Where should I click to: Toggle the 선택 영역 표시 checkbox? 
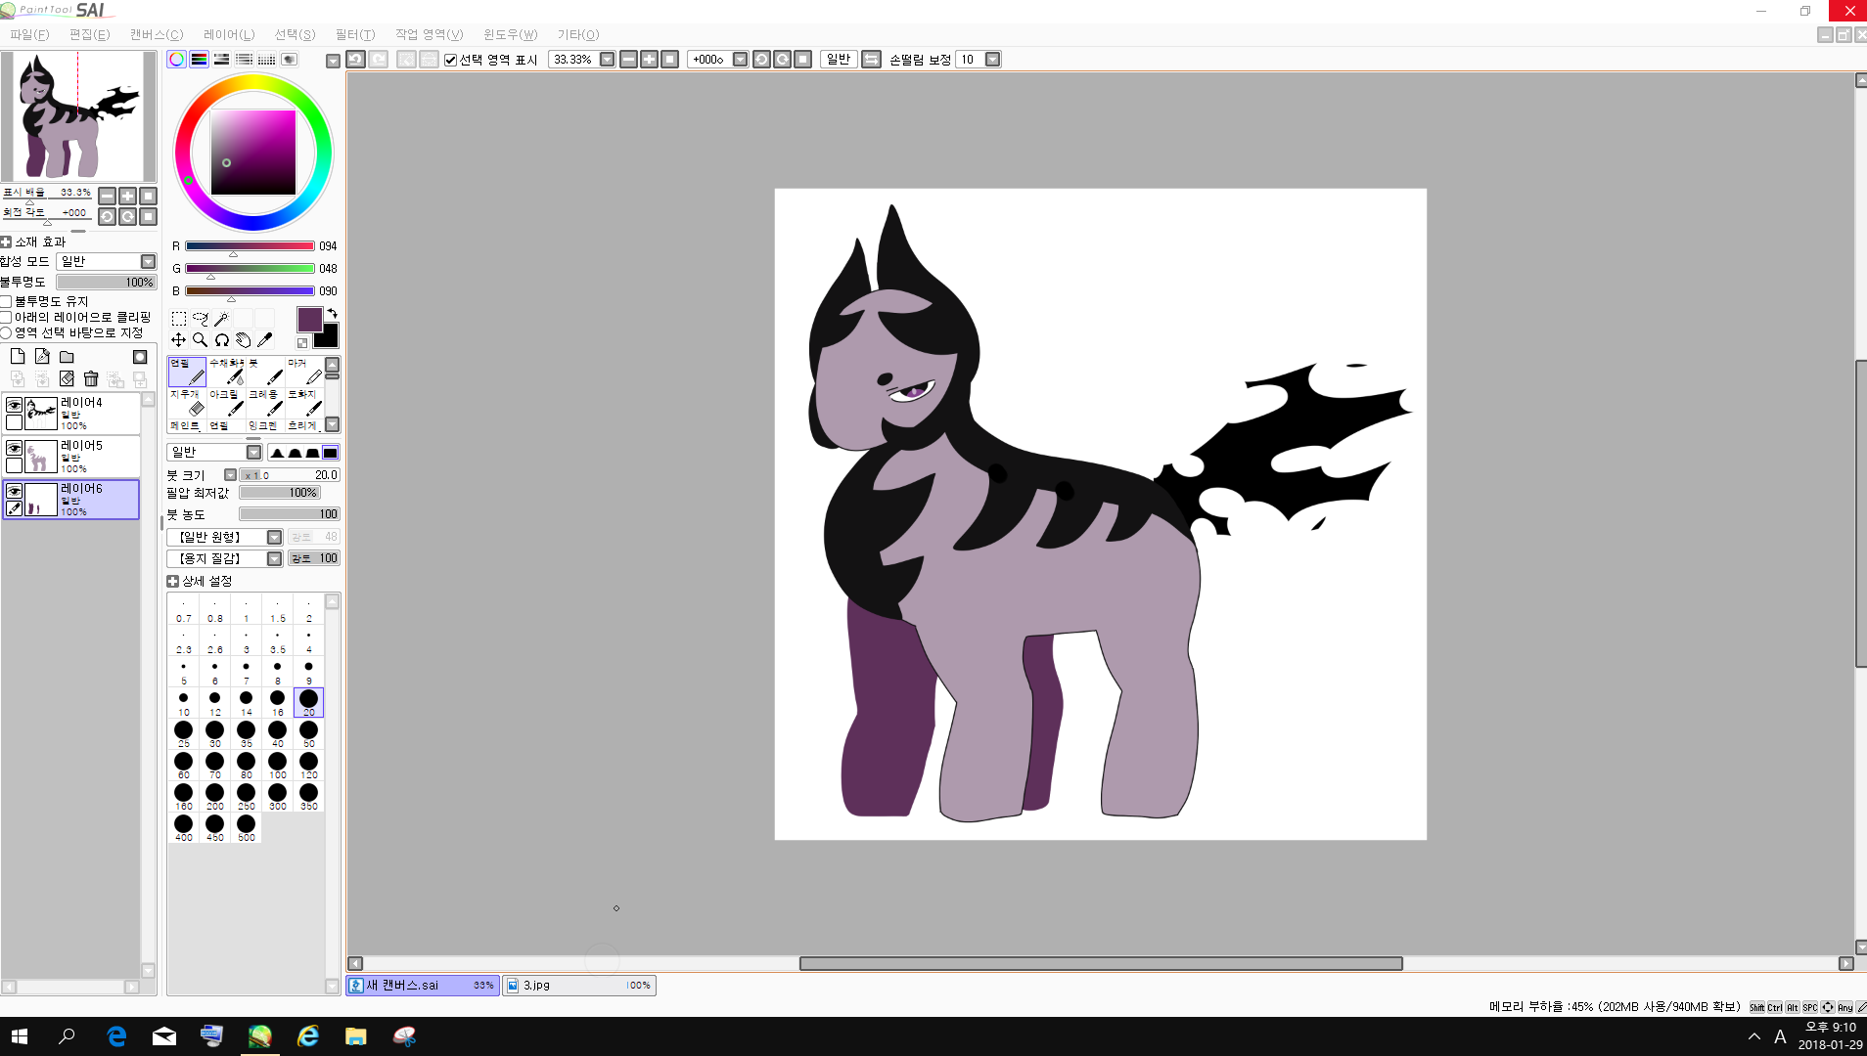[451, 60]
